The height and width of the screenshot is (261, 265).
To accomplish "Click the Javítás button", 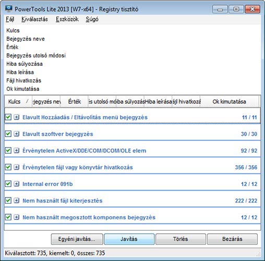I will (129, 239).
